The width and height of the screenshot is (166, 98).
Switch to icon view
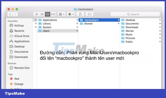click(x=36, y=14)
